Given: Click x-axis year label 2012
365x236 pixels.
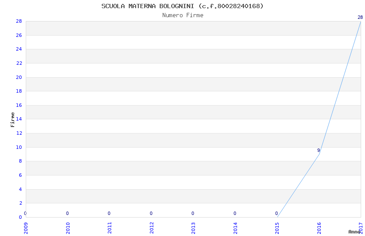Looking at the screenshot, I should pos(152,228).
